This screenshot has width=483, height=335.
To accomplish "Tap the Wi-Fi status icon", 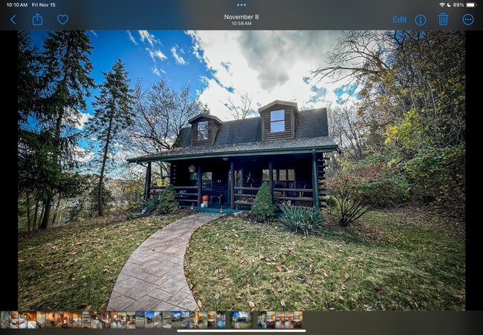I will [x=442, y=4].
